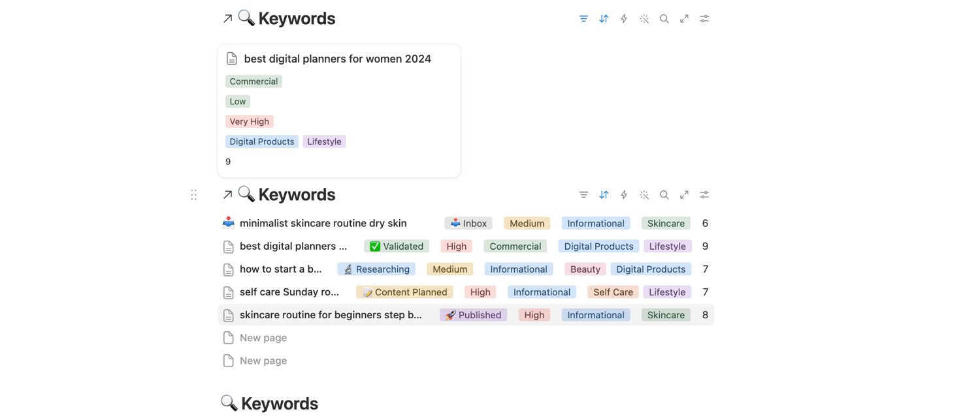Click Skincare tag in skincare routine for beginners row
Viewport: 980px width, 420px height.
pos(666,315)
